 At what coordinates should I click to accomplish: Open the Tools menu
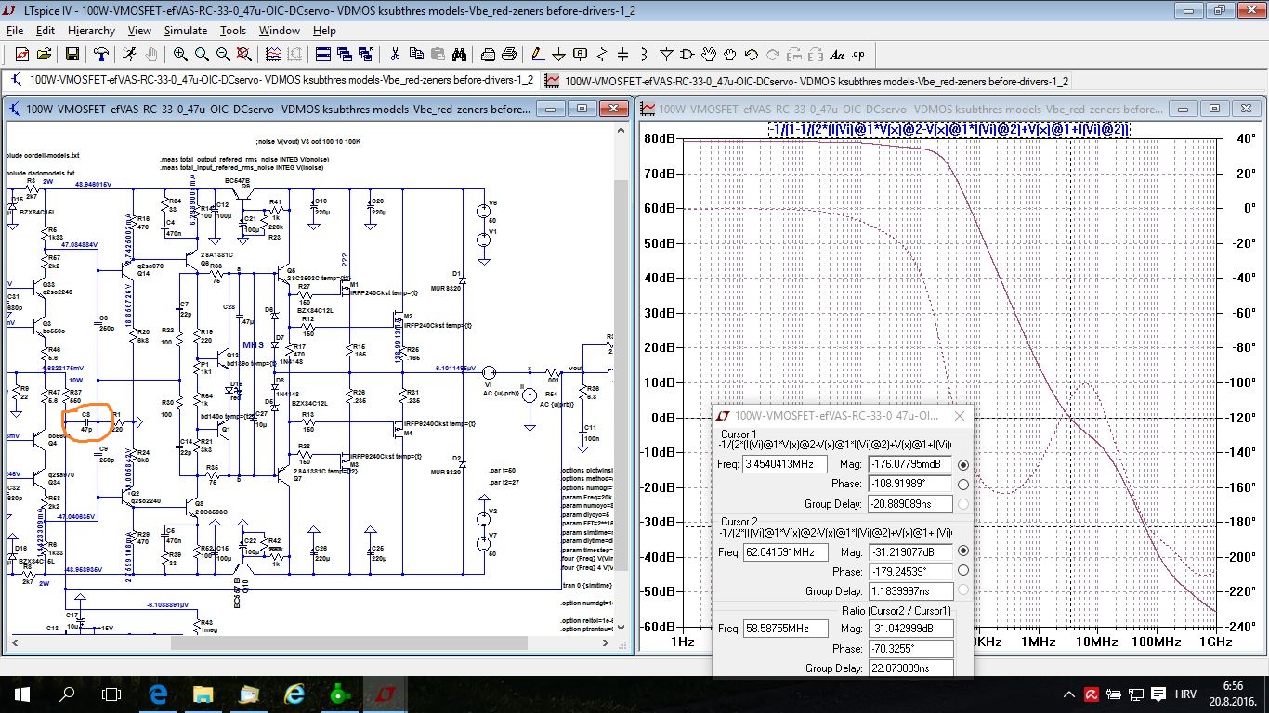233,31
